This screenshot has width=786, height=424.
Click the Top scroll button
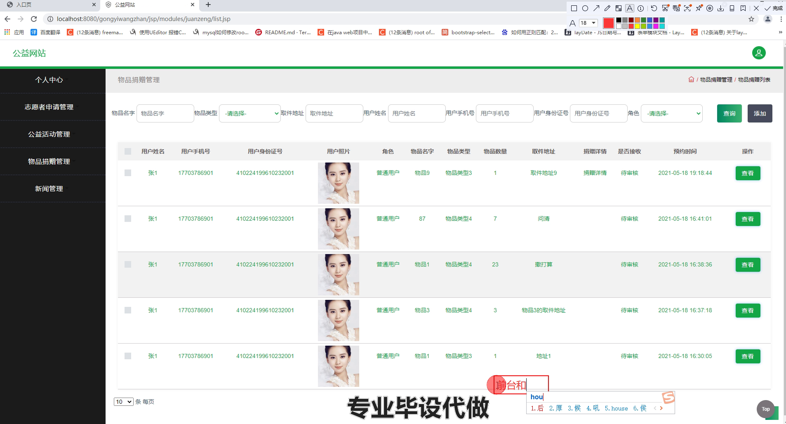pos(766,409)
